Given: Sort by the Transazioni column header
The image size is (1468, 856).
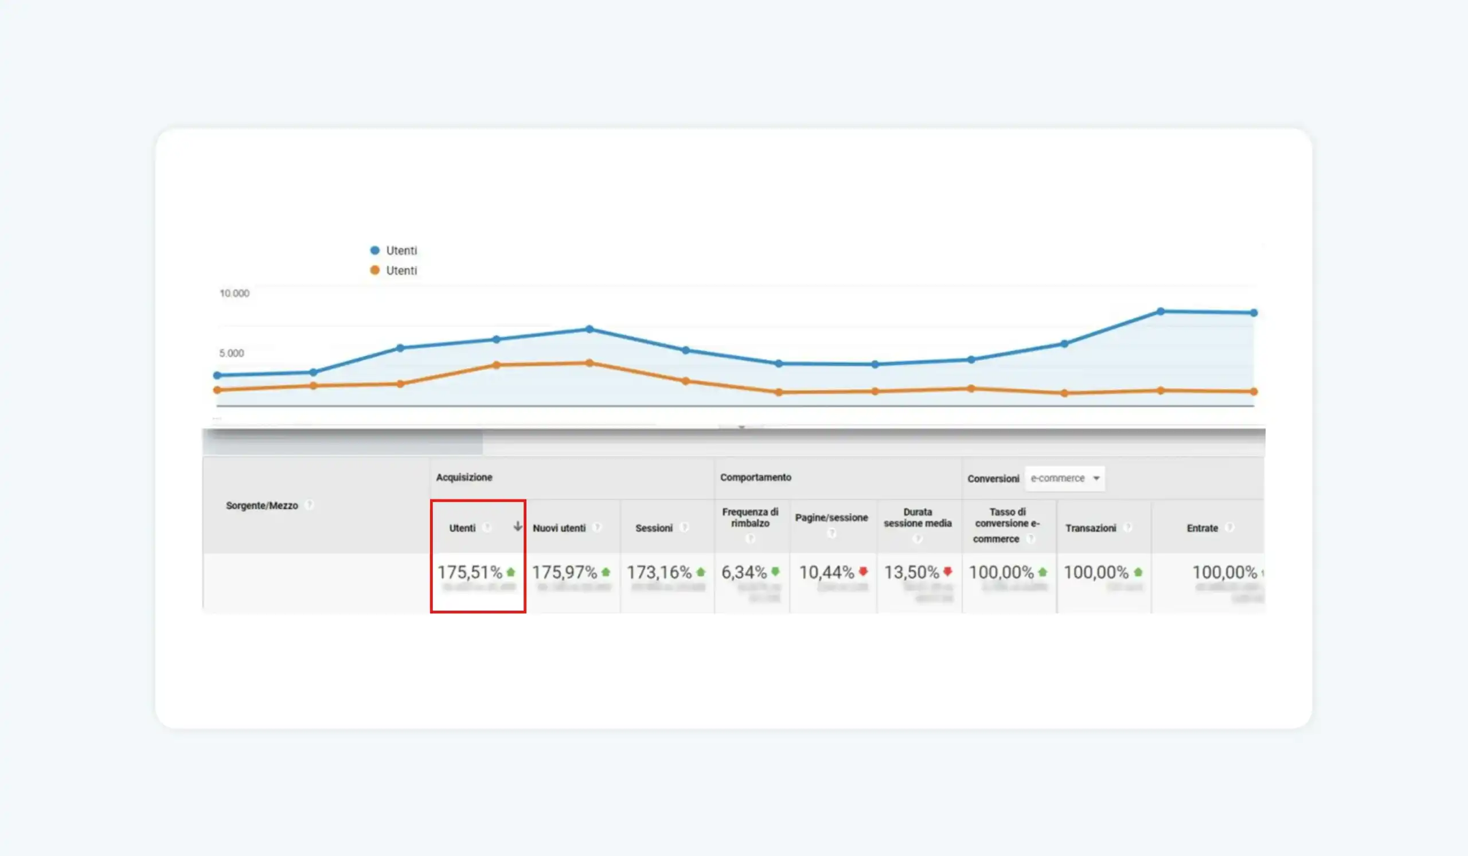Looking at the screenshot, I should [x=1091, y=528].
